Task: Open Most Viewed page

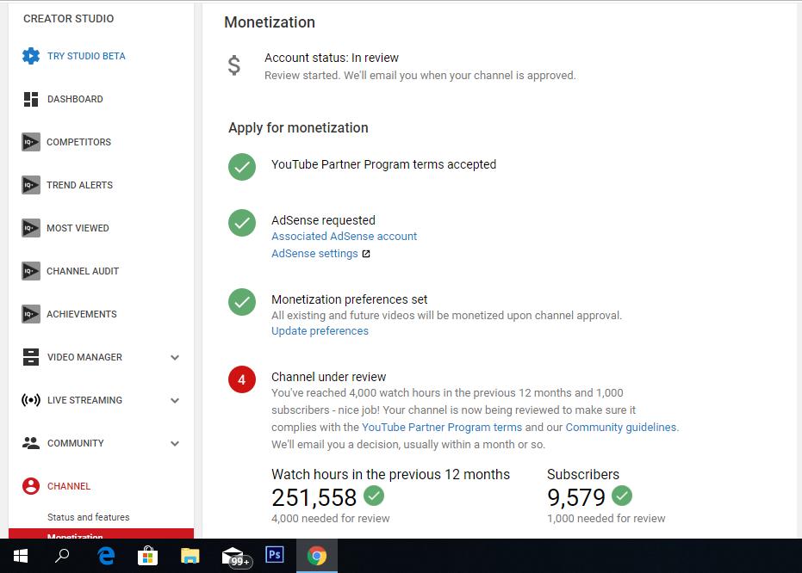Action: click(78, 228)
